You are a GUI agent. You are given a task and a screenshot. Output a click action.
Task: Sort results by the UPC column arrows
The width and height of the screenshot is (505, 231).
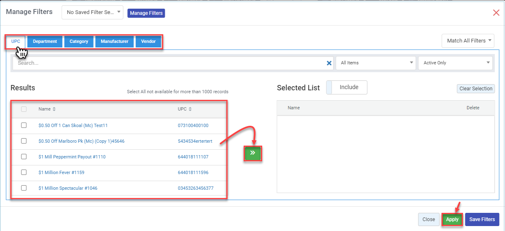[190, 109]
